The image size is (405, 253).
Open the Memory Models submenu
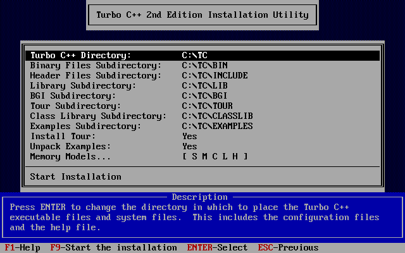[x=202, y=156]
